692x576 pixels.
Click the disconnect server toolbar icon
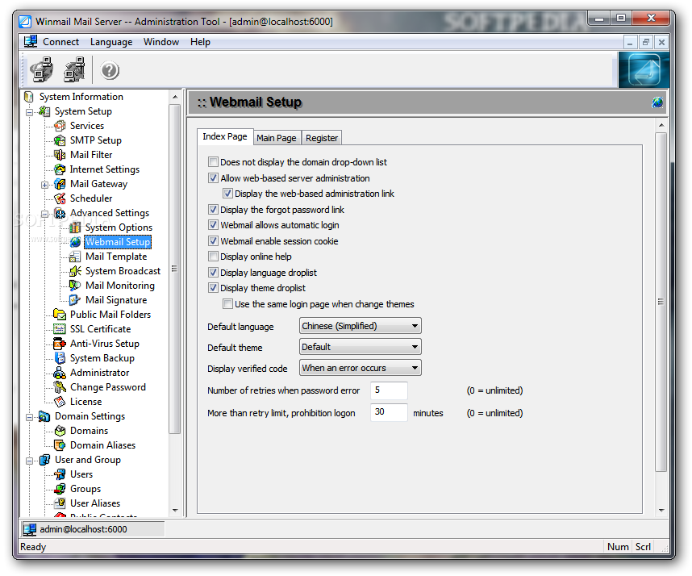coord(74,69)
